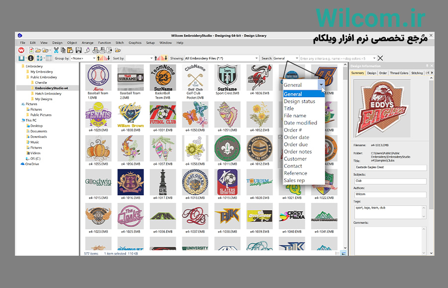Image resolution: width=448 pixels, height=288 pixels.
Task: Click the thumbnail view shapes icon
Action: pos(39,58)
